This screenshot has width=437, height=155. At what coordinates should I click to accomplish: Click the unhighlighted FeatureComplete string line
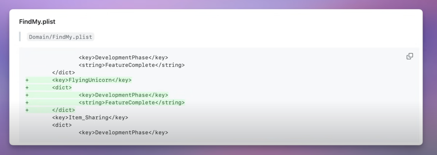click(131, 65)
